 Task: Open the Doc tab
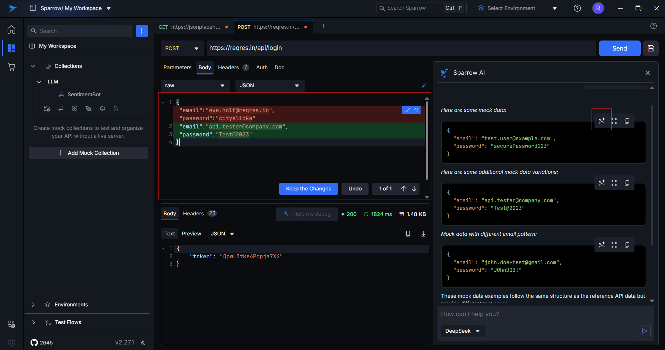coord(279,68)
